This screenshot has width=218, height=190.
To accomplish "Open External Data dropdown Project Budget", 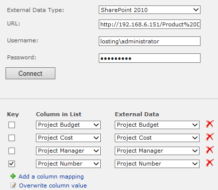I will [157, 125].
